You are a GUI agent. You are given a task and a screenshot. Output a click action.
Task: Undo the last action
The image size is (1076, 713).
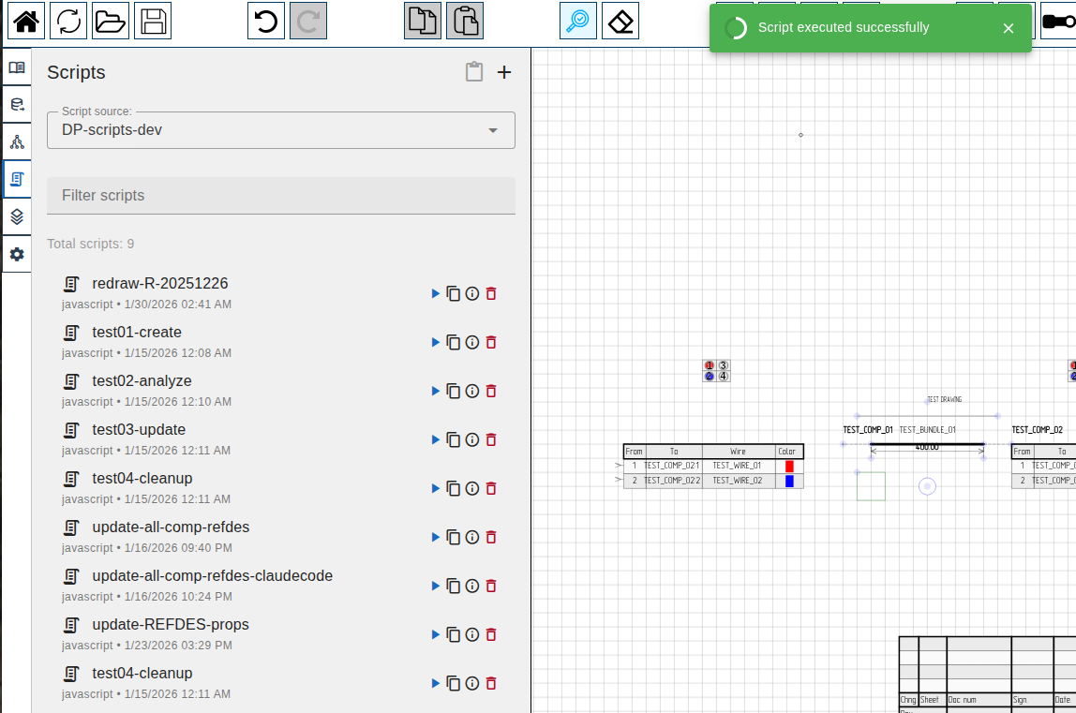click(266, 21)
